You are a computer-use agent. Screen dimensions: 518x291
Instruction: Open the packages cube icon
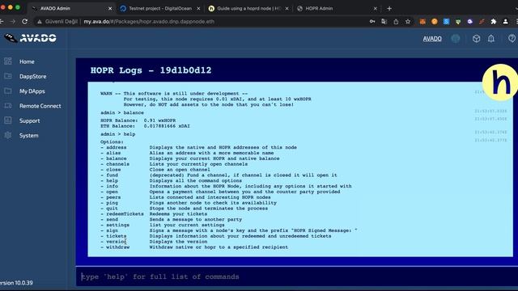[476, 39]
